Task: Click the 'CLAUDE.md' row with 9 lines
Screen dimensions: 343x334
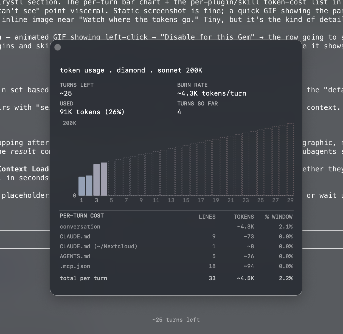Action: tap(176, 236)
